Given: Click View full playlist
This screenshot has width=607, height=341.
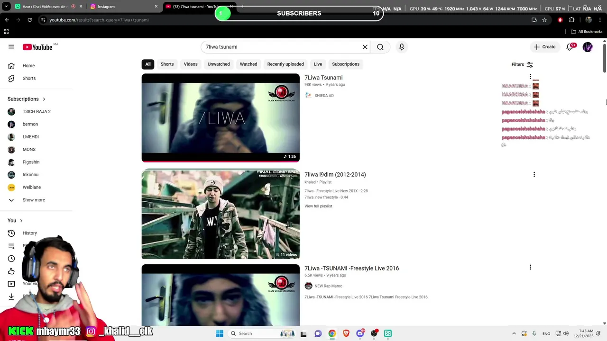Looking at the screenshot, I should click(318, 206).
